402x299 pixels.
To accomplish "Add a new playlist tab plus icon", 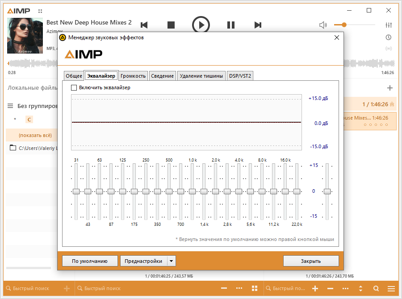I will pyautogui.click(x=389, y=88).
